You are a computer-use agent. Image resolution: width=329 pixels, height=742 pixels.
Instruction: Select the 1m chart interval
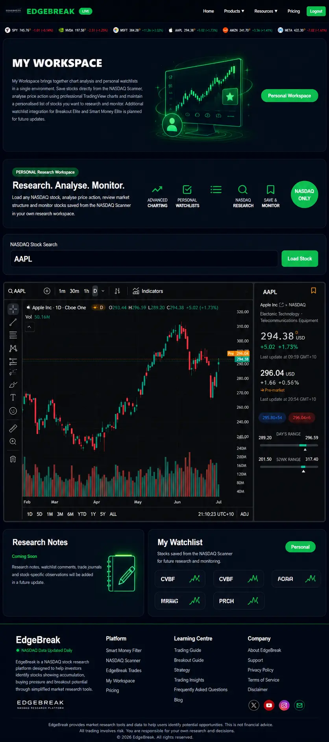click(62, 291)
